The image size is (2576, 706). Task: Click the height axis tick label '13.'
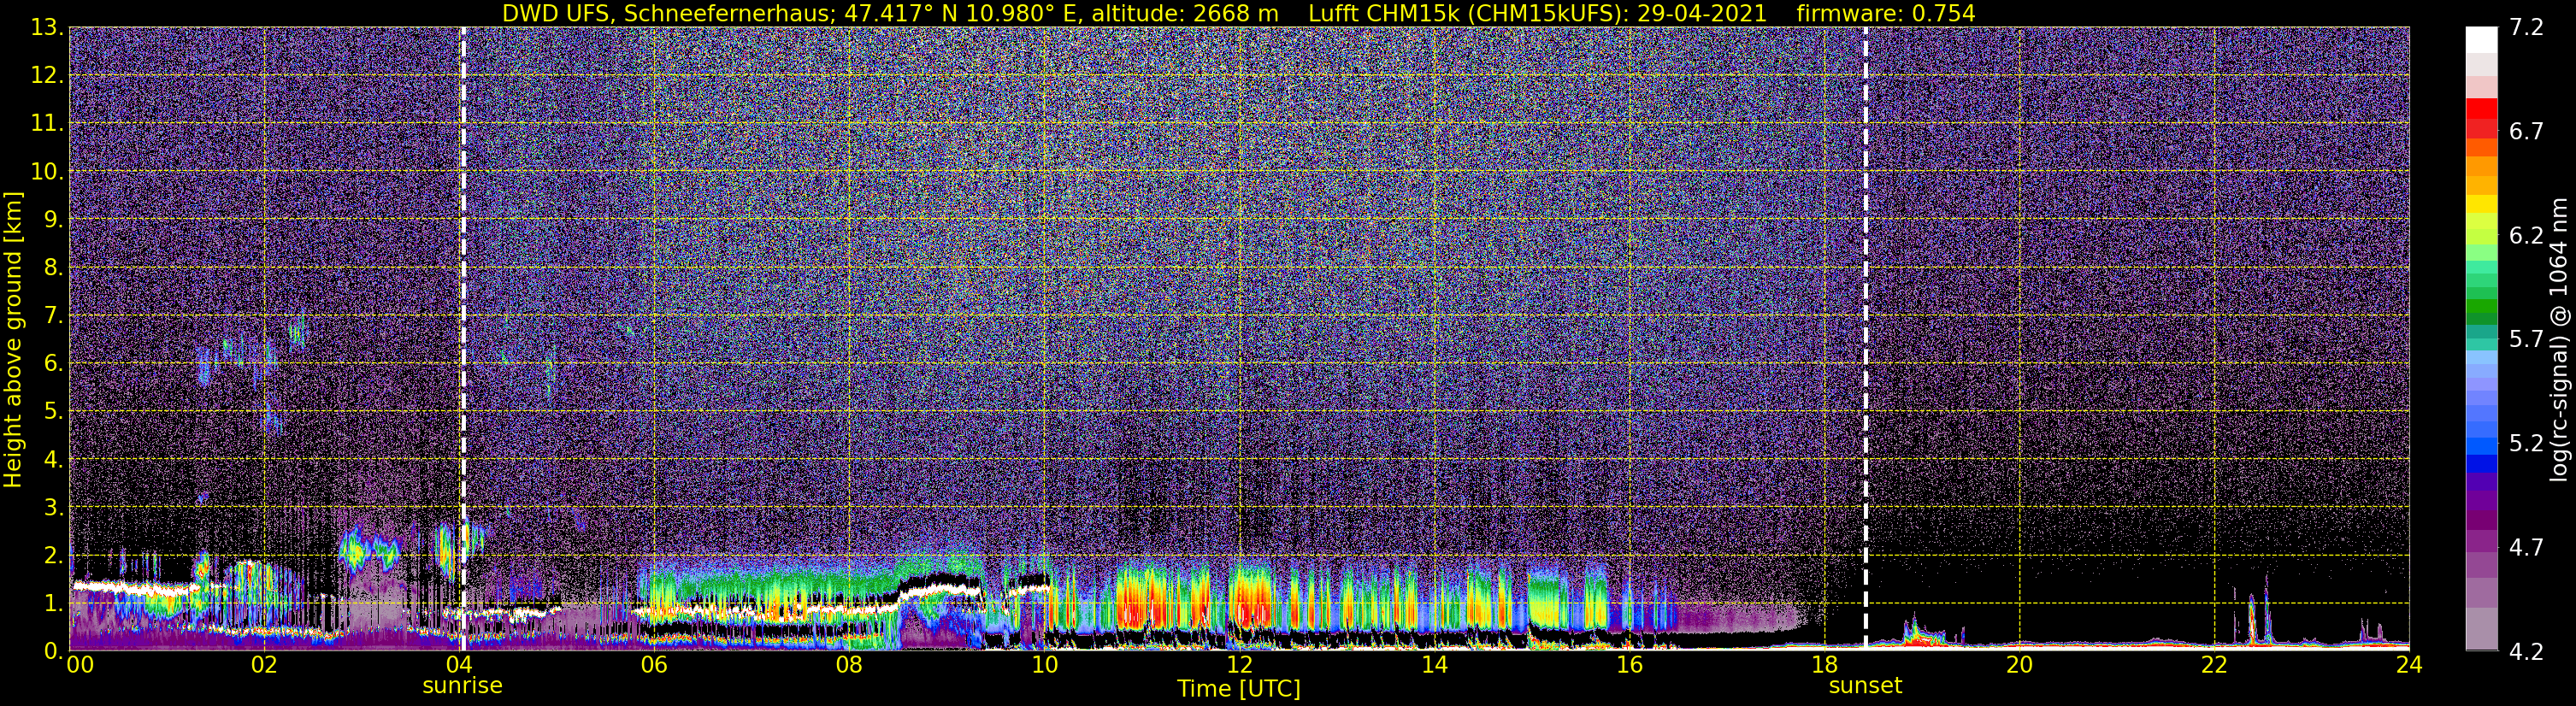[x=47, y=28]
